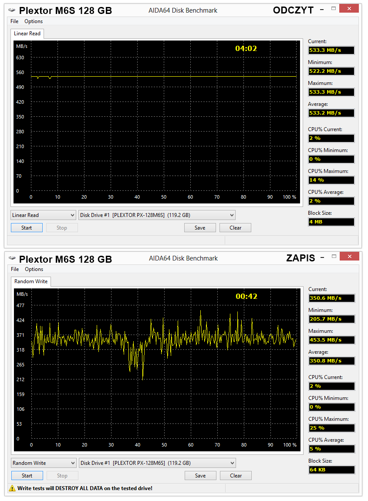
Task: Select the Maximum speed value in the ODCZYT window
Action: (x=331, y=92)
